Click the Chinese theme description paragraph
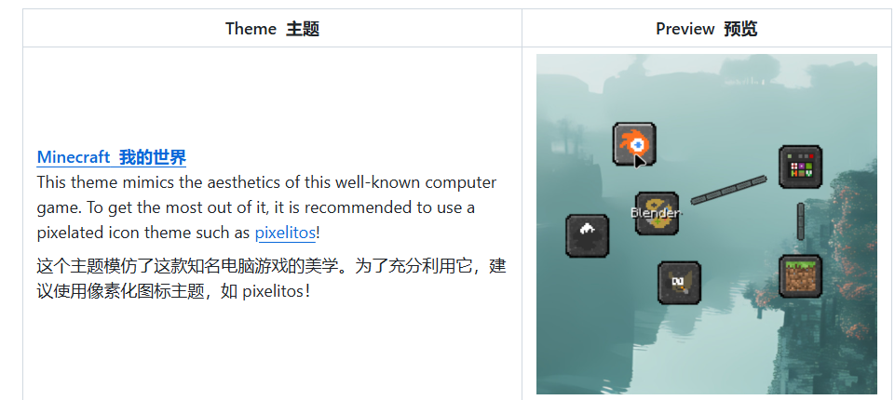 (272, 279)
